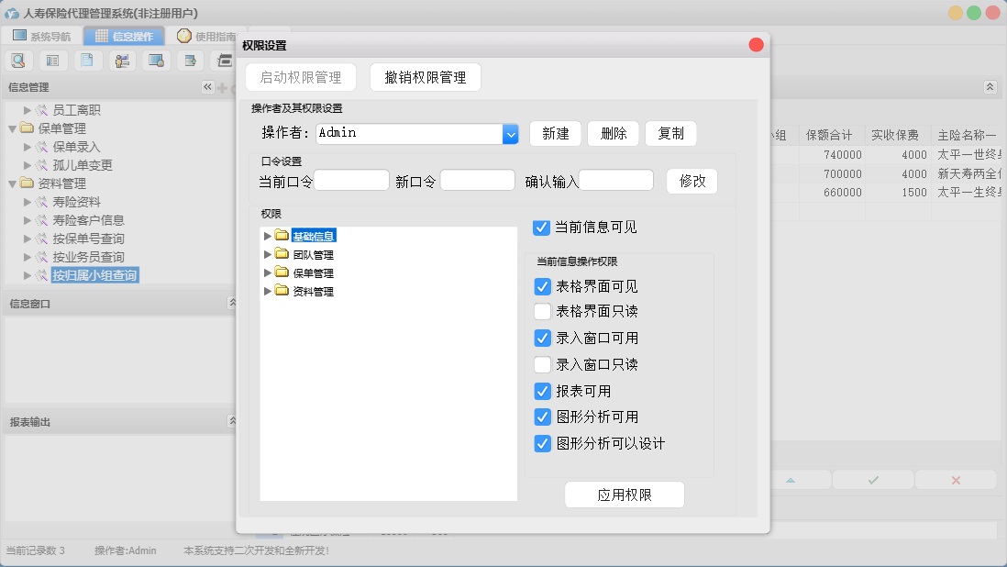Click the 当前口令 input field
Viewport: 1007px width, 567px height.
[351, 181]
